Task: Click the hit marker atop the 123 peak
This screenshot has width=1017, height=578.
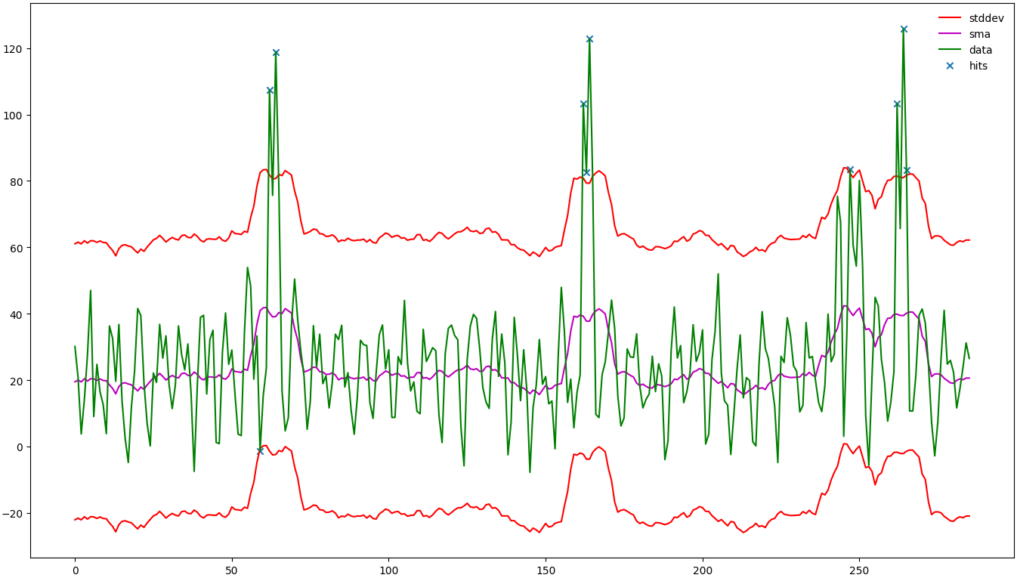Action: click(x=589, y=39)
